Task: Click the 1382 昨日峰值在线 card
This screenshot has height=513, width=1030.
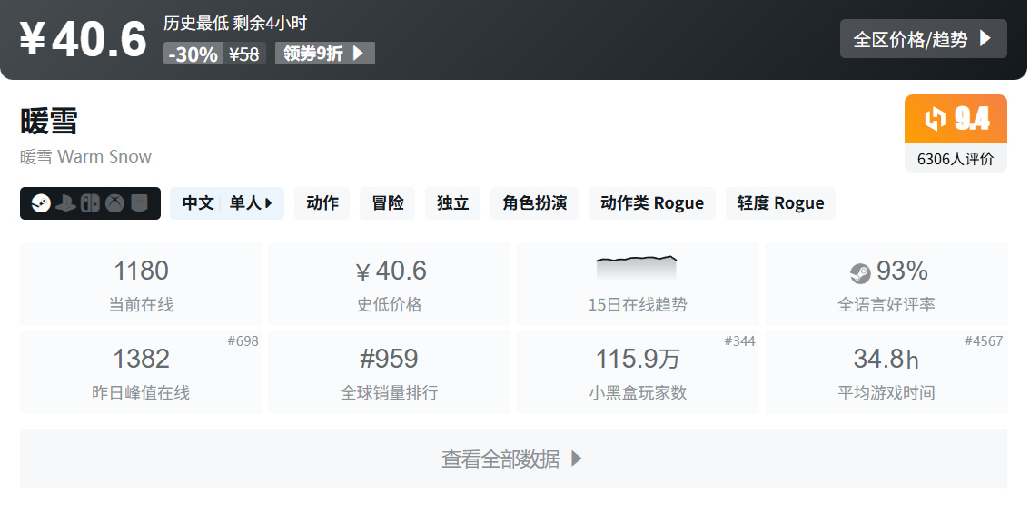Action: pos(141,372)
